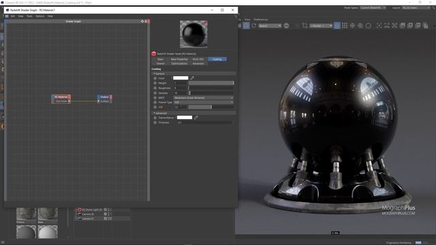Click the Roughness slider bar

pyautogui.click(x=211, y=88)
